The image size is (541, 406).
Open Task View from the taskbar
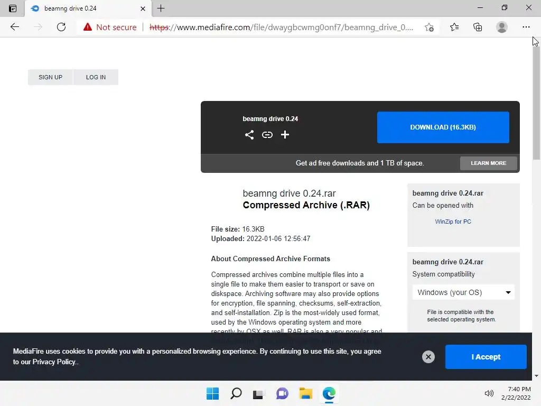(x=258, y=394)
